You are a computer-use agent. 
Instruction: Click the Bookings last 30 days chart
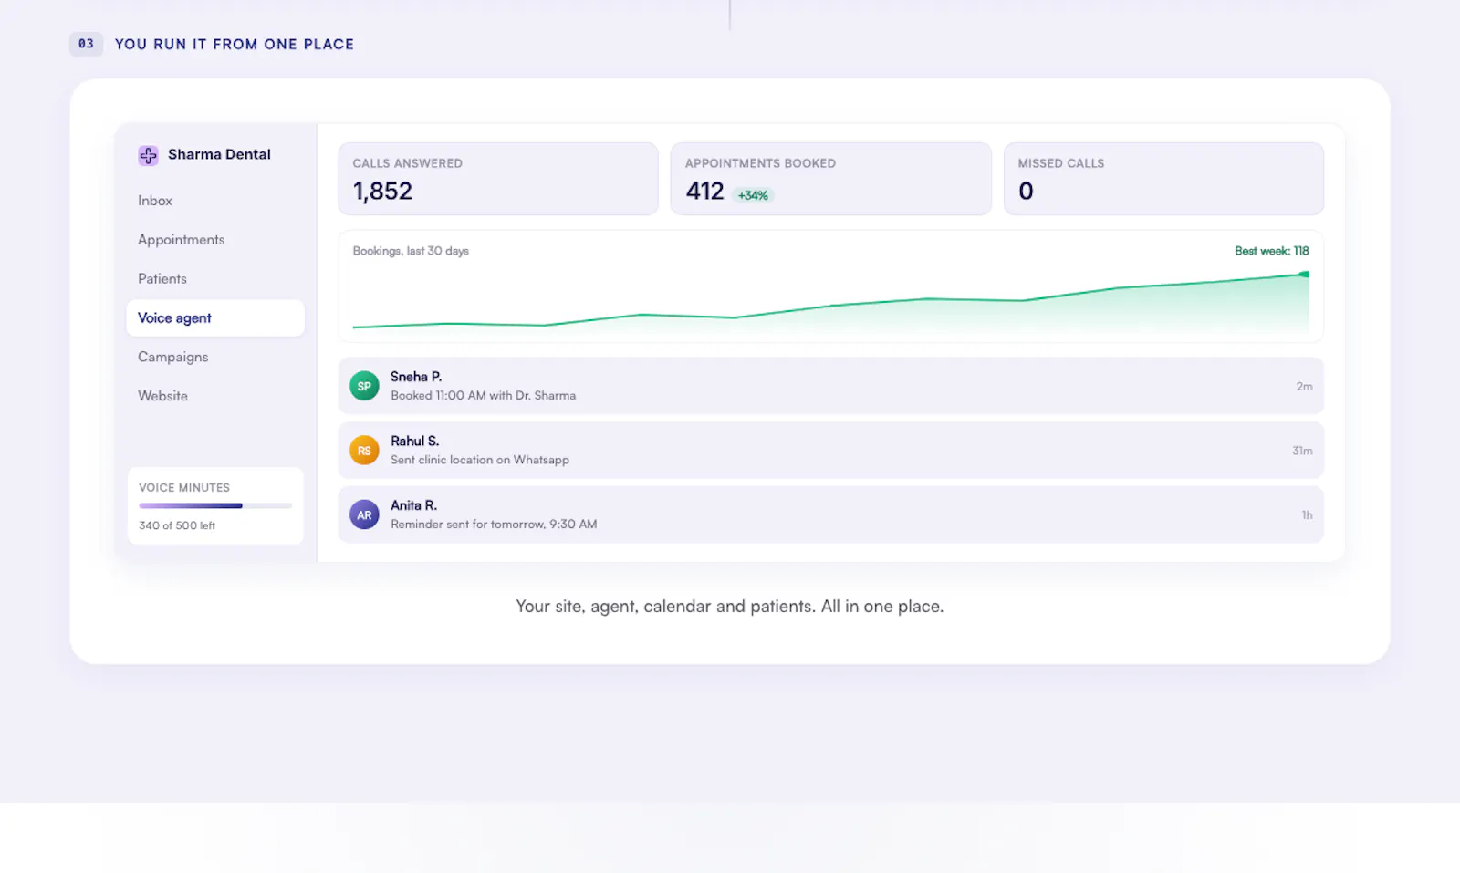click(x=831, y=286)
